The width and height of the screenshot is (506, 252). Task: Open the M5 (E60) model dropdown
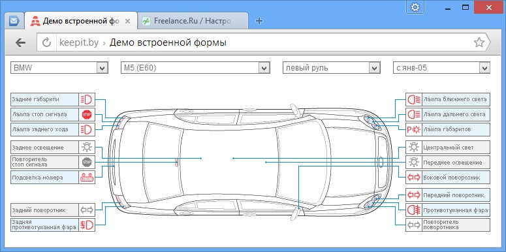pos(195,68)
